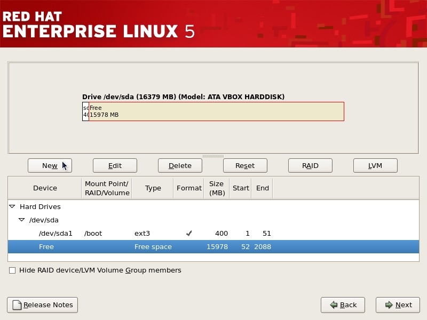Click the Size (MB) column header

(217, 188)
